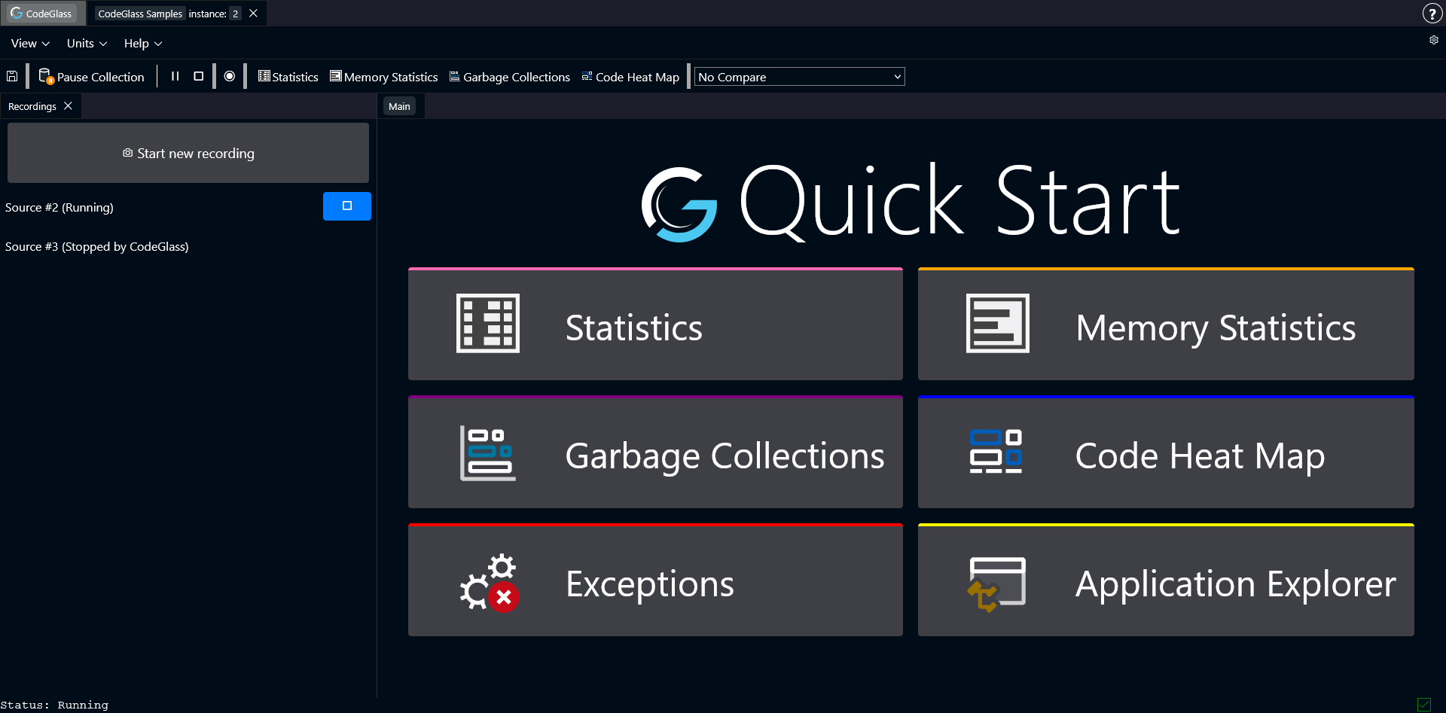The width and height of the screenshot is (1446, 713).
Task: Open the View menu
Action: [30, 44]
